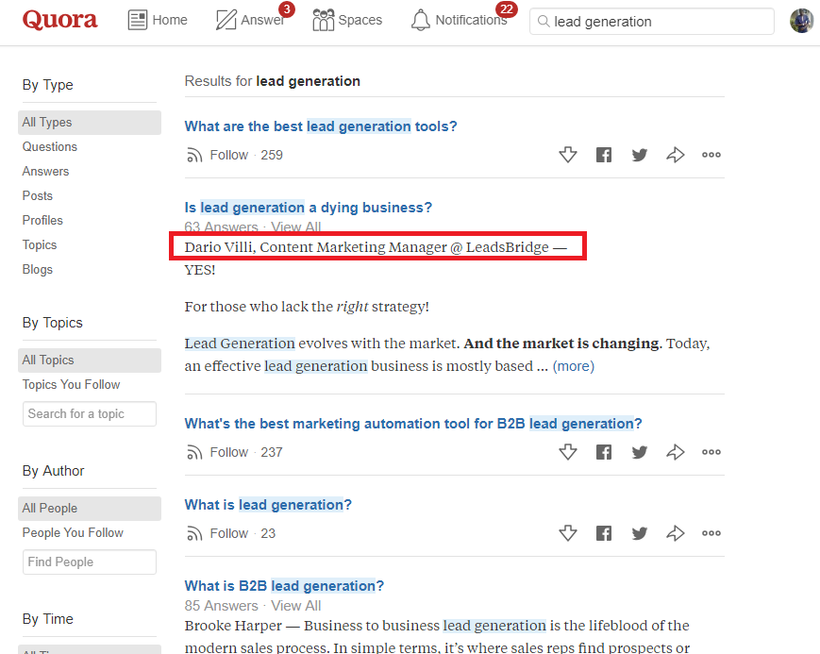This screenshot has width=820, height=654.
Task: Select Topics You Follow filter
Action: click(71, 384)
